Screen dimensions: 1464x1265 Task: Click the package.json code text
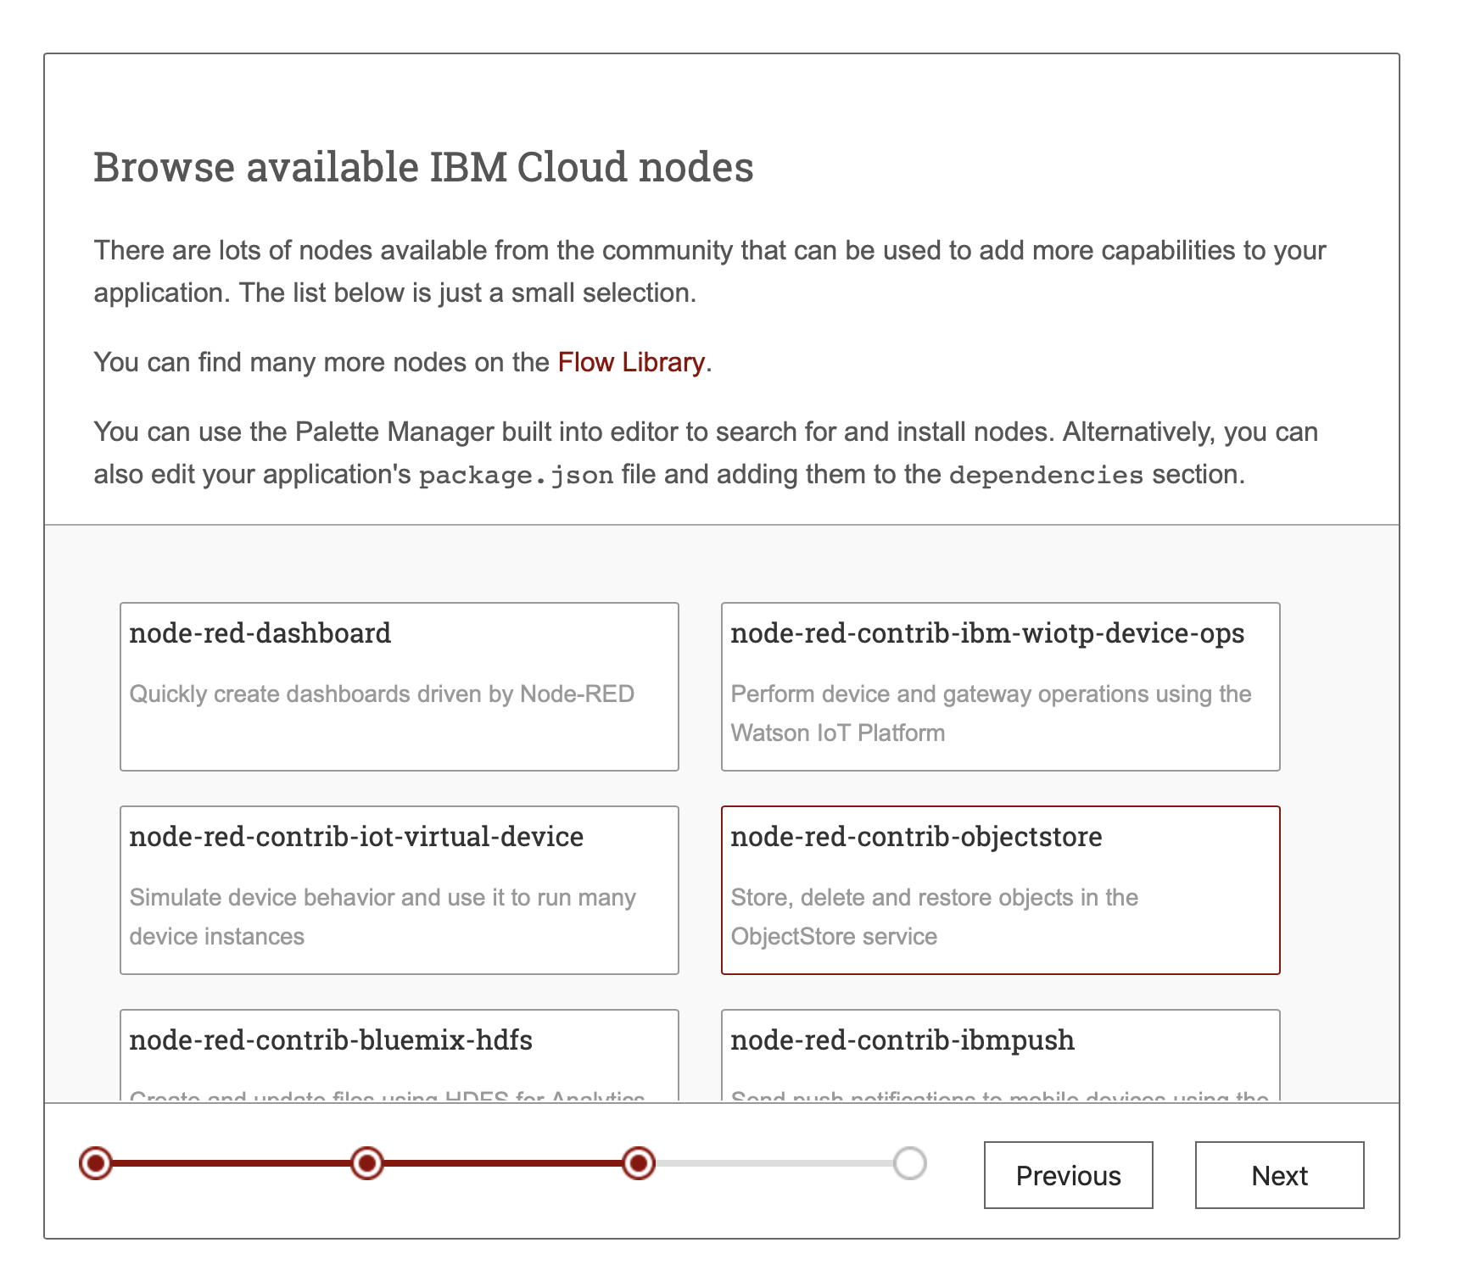tap(516, 475)
